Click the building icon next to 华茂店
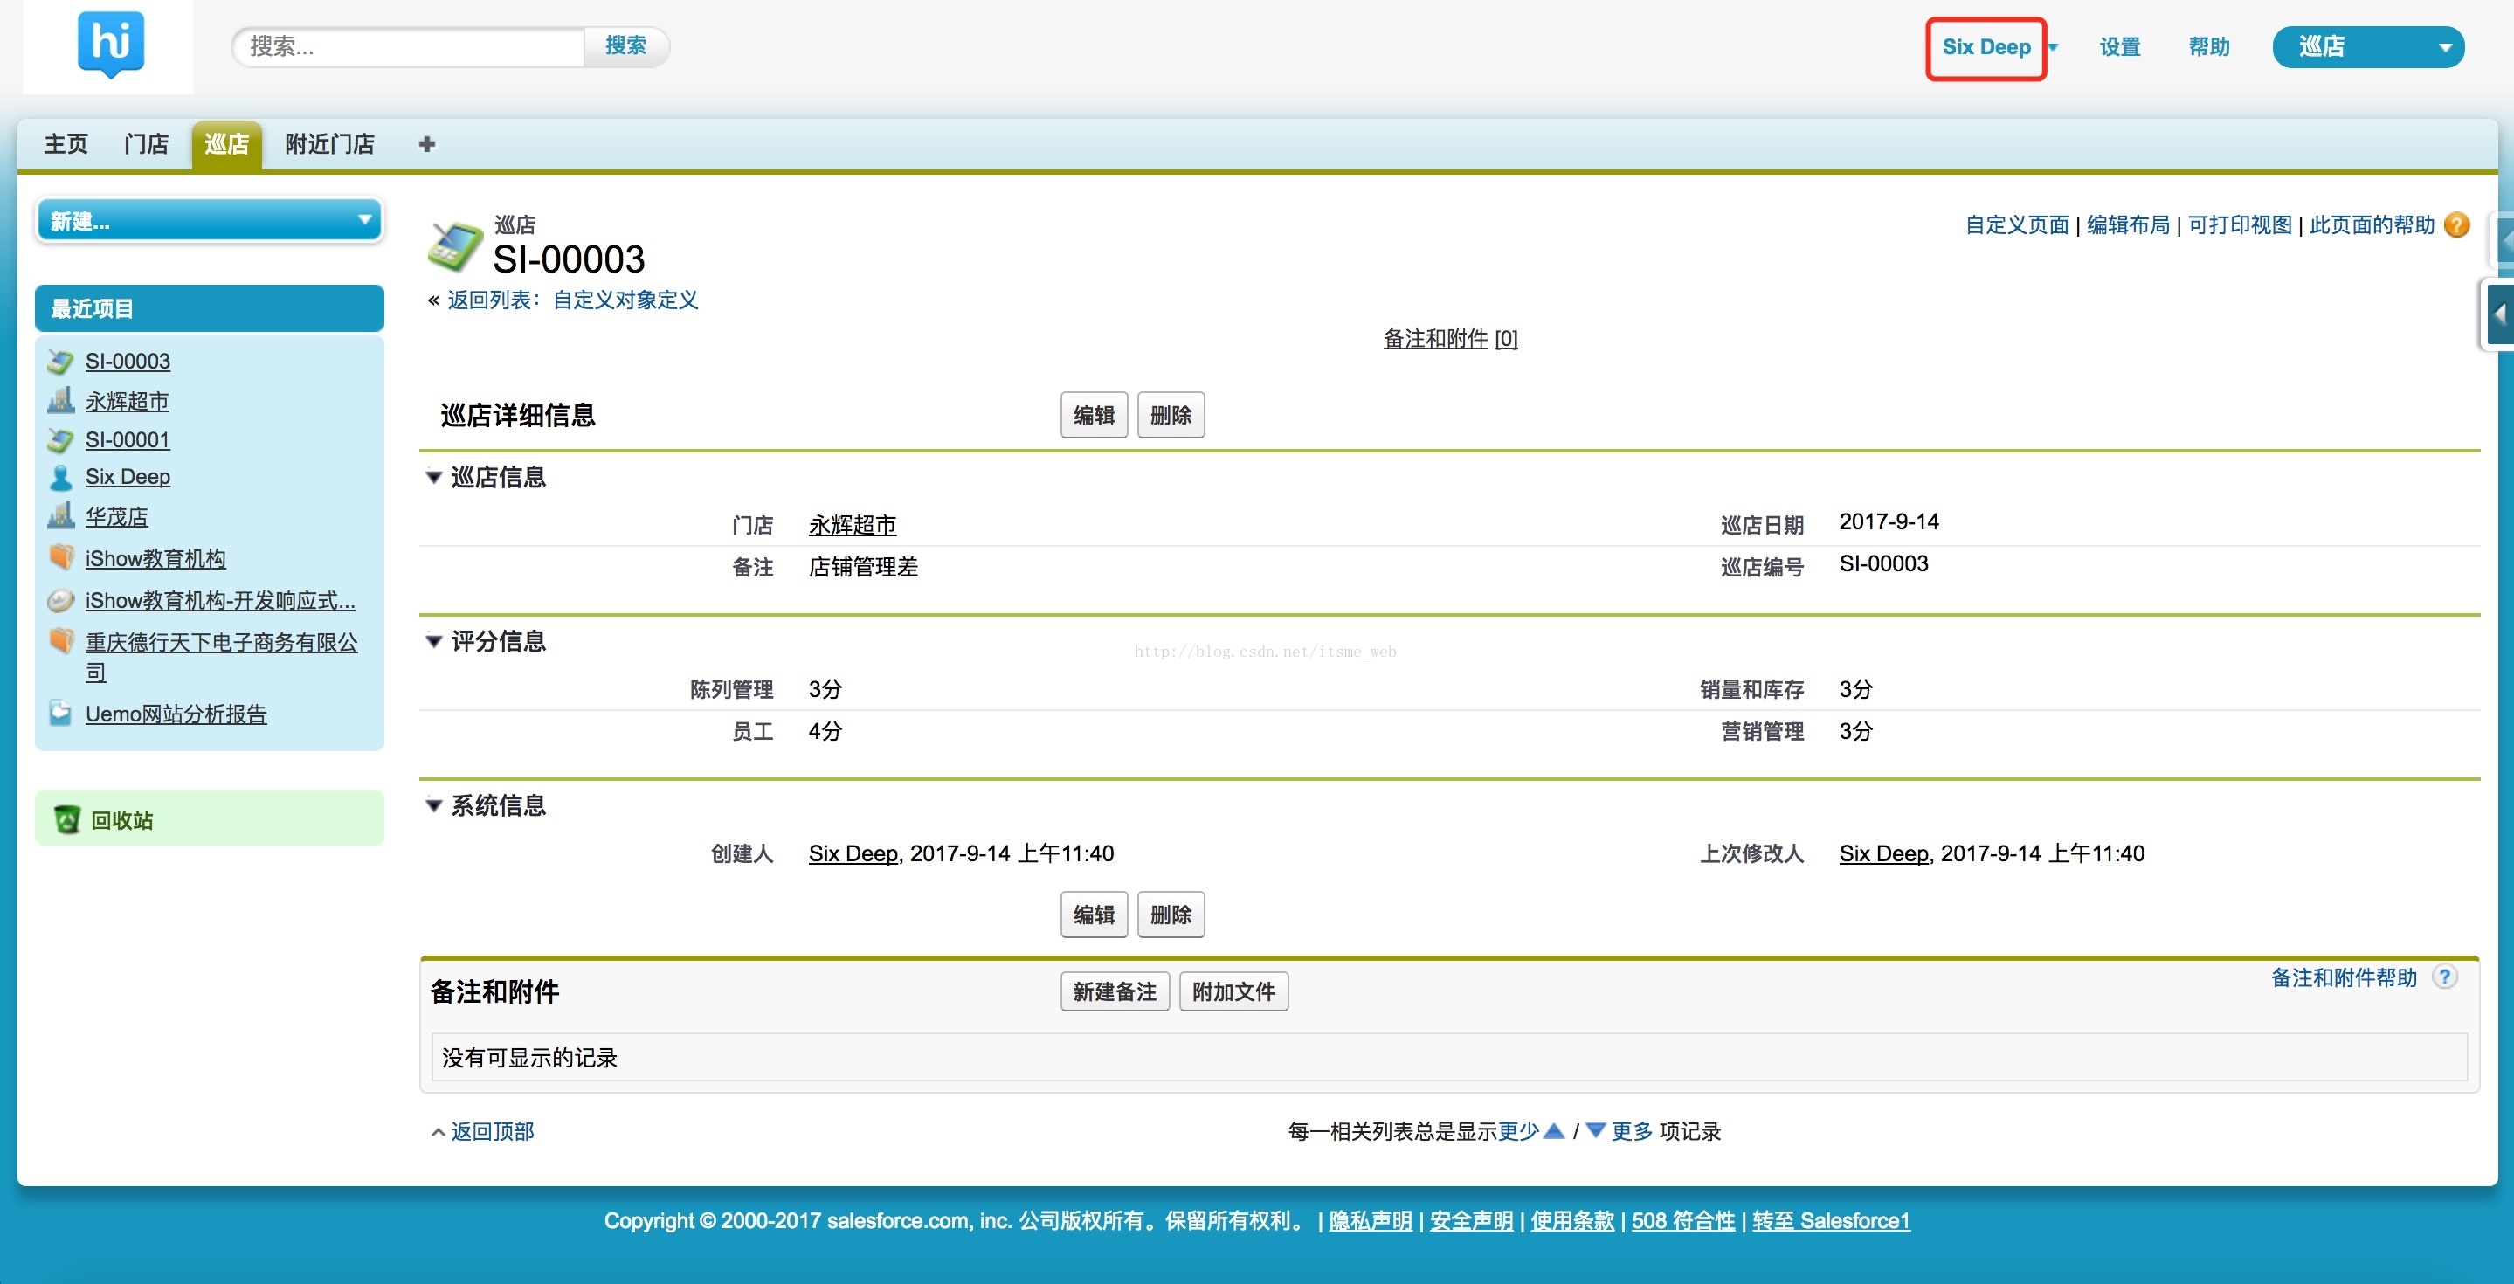 (60, 516)
